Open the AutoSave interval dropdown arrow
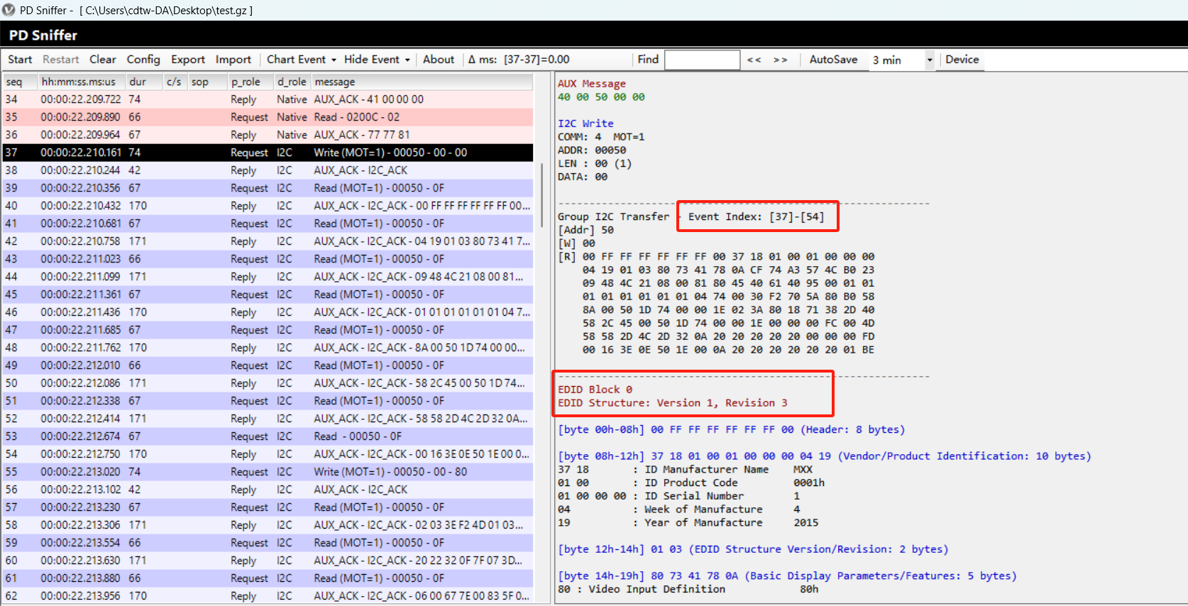Screen dimensions: 1188x606 pos(929,60)
